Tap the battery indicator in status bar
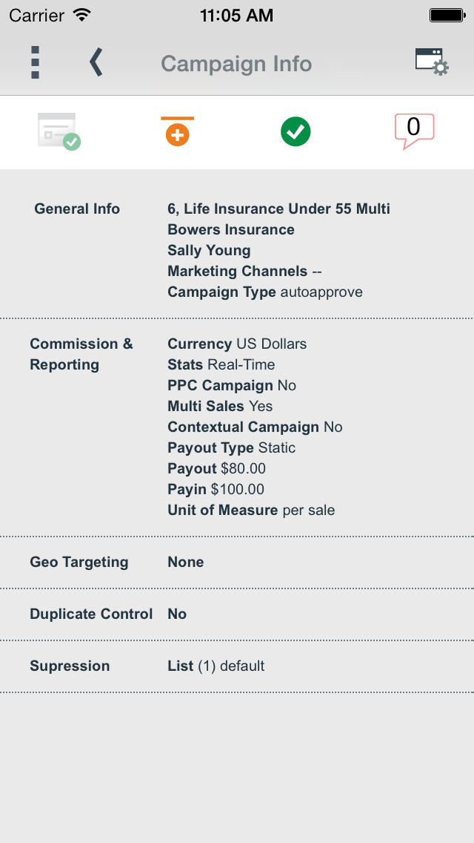The image size is (474, 843). [x=447, y=15]
